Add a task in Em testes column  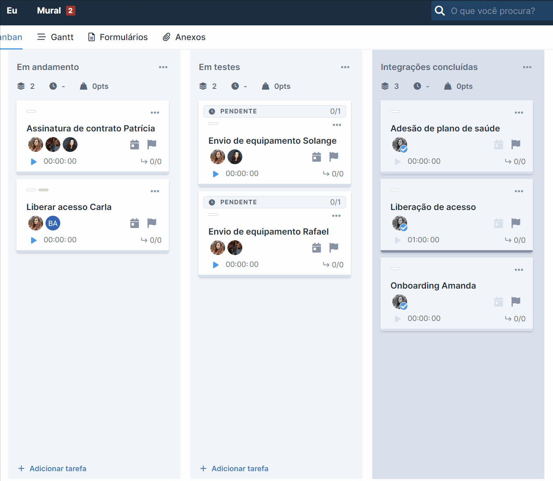(x=234, y=468)
